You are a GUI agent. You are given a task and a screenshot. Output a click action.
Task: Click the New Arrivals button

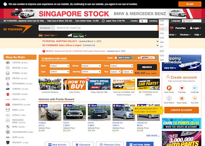pos(57,144)
